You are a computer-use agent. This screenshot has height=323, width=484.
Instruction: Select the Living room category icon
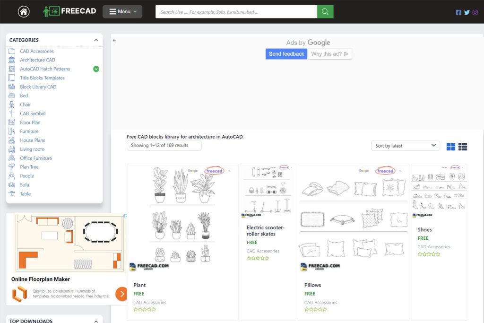[12, 149]
